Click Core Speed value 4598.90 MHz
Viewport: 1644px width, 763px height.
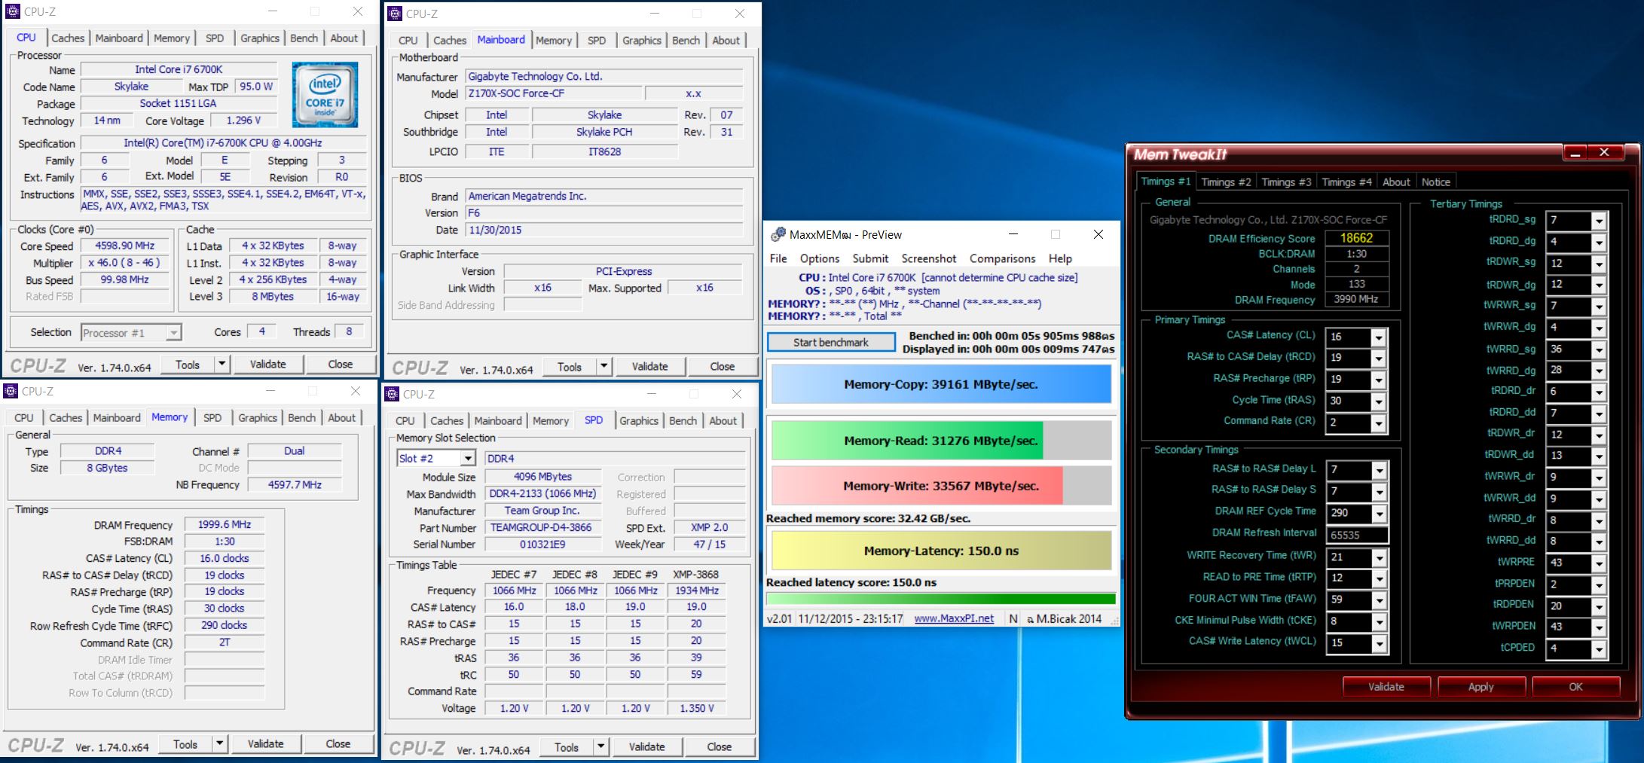(124, 246)
